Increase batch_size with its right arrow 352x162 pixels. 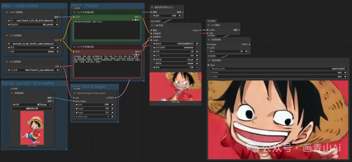point(112,117)
